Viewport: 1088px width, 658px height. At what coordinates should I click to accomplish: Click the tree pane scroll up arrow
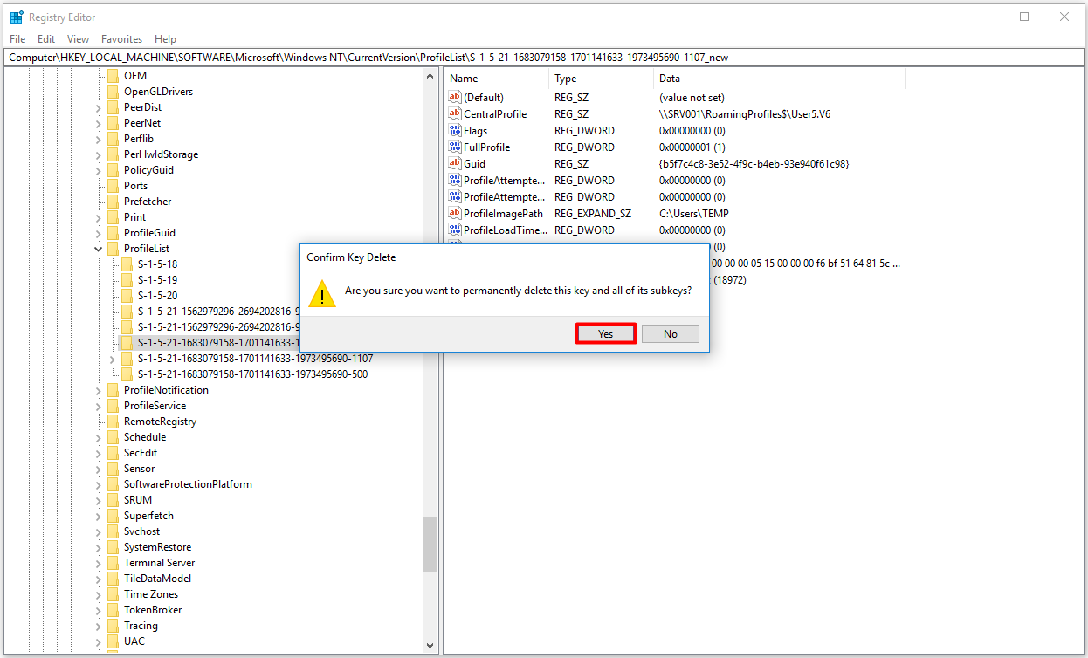click(430, 77)
